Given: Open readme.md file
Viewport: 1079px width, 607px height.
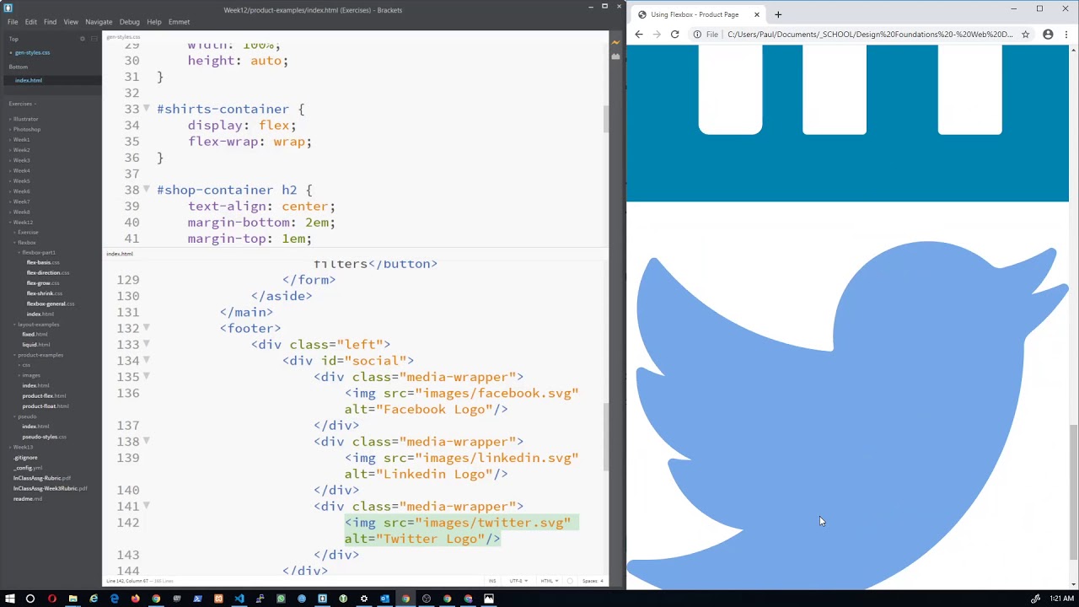Looking at the screenshot, I should tap(27, 498).
